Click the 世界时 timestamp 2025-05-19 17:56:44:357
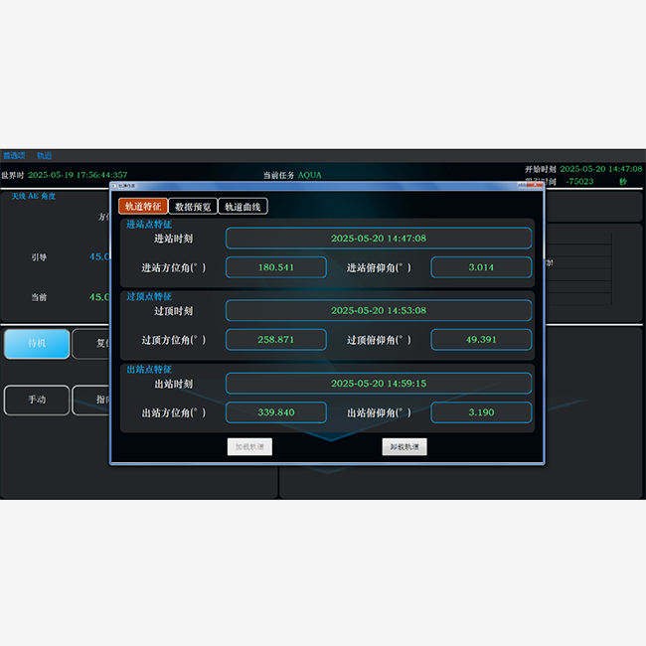The height and width of the screenshot is (646, 646). coord(78,175)
